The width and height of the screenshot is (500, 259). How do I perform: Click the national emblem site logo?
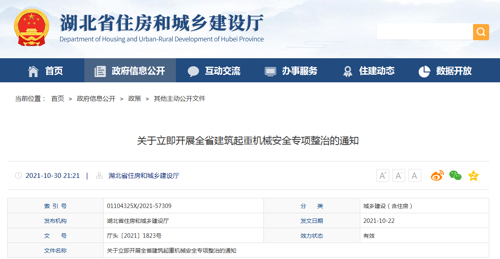click(x=31, y=28)
